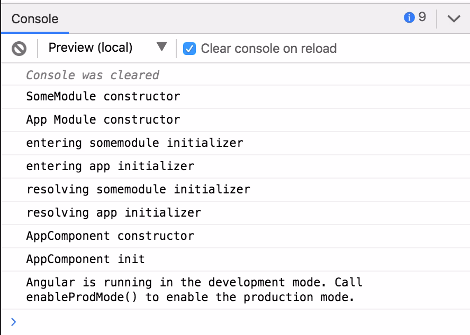470x335 pixels.
Task: Select the "Console was cleared" message
Action: [93, 75]
